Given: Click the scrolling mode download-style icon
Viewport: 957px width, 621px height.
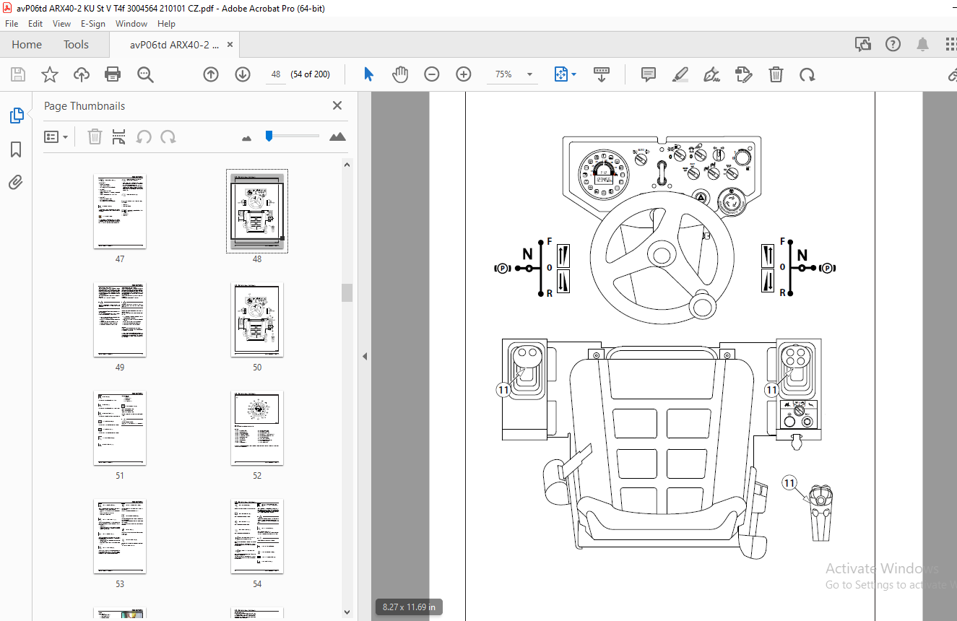Looking at the screenshot, I should point(601,74).
